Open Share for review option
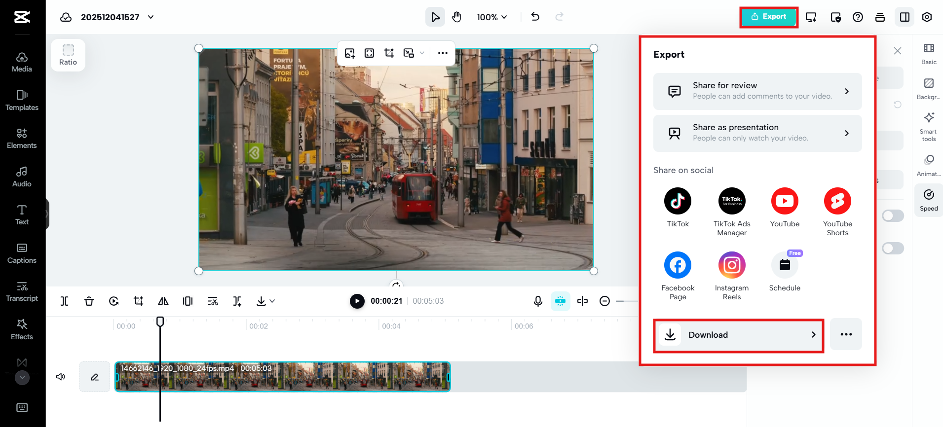 [757, 91]
